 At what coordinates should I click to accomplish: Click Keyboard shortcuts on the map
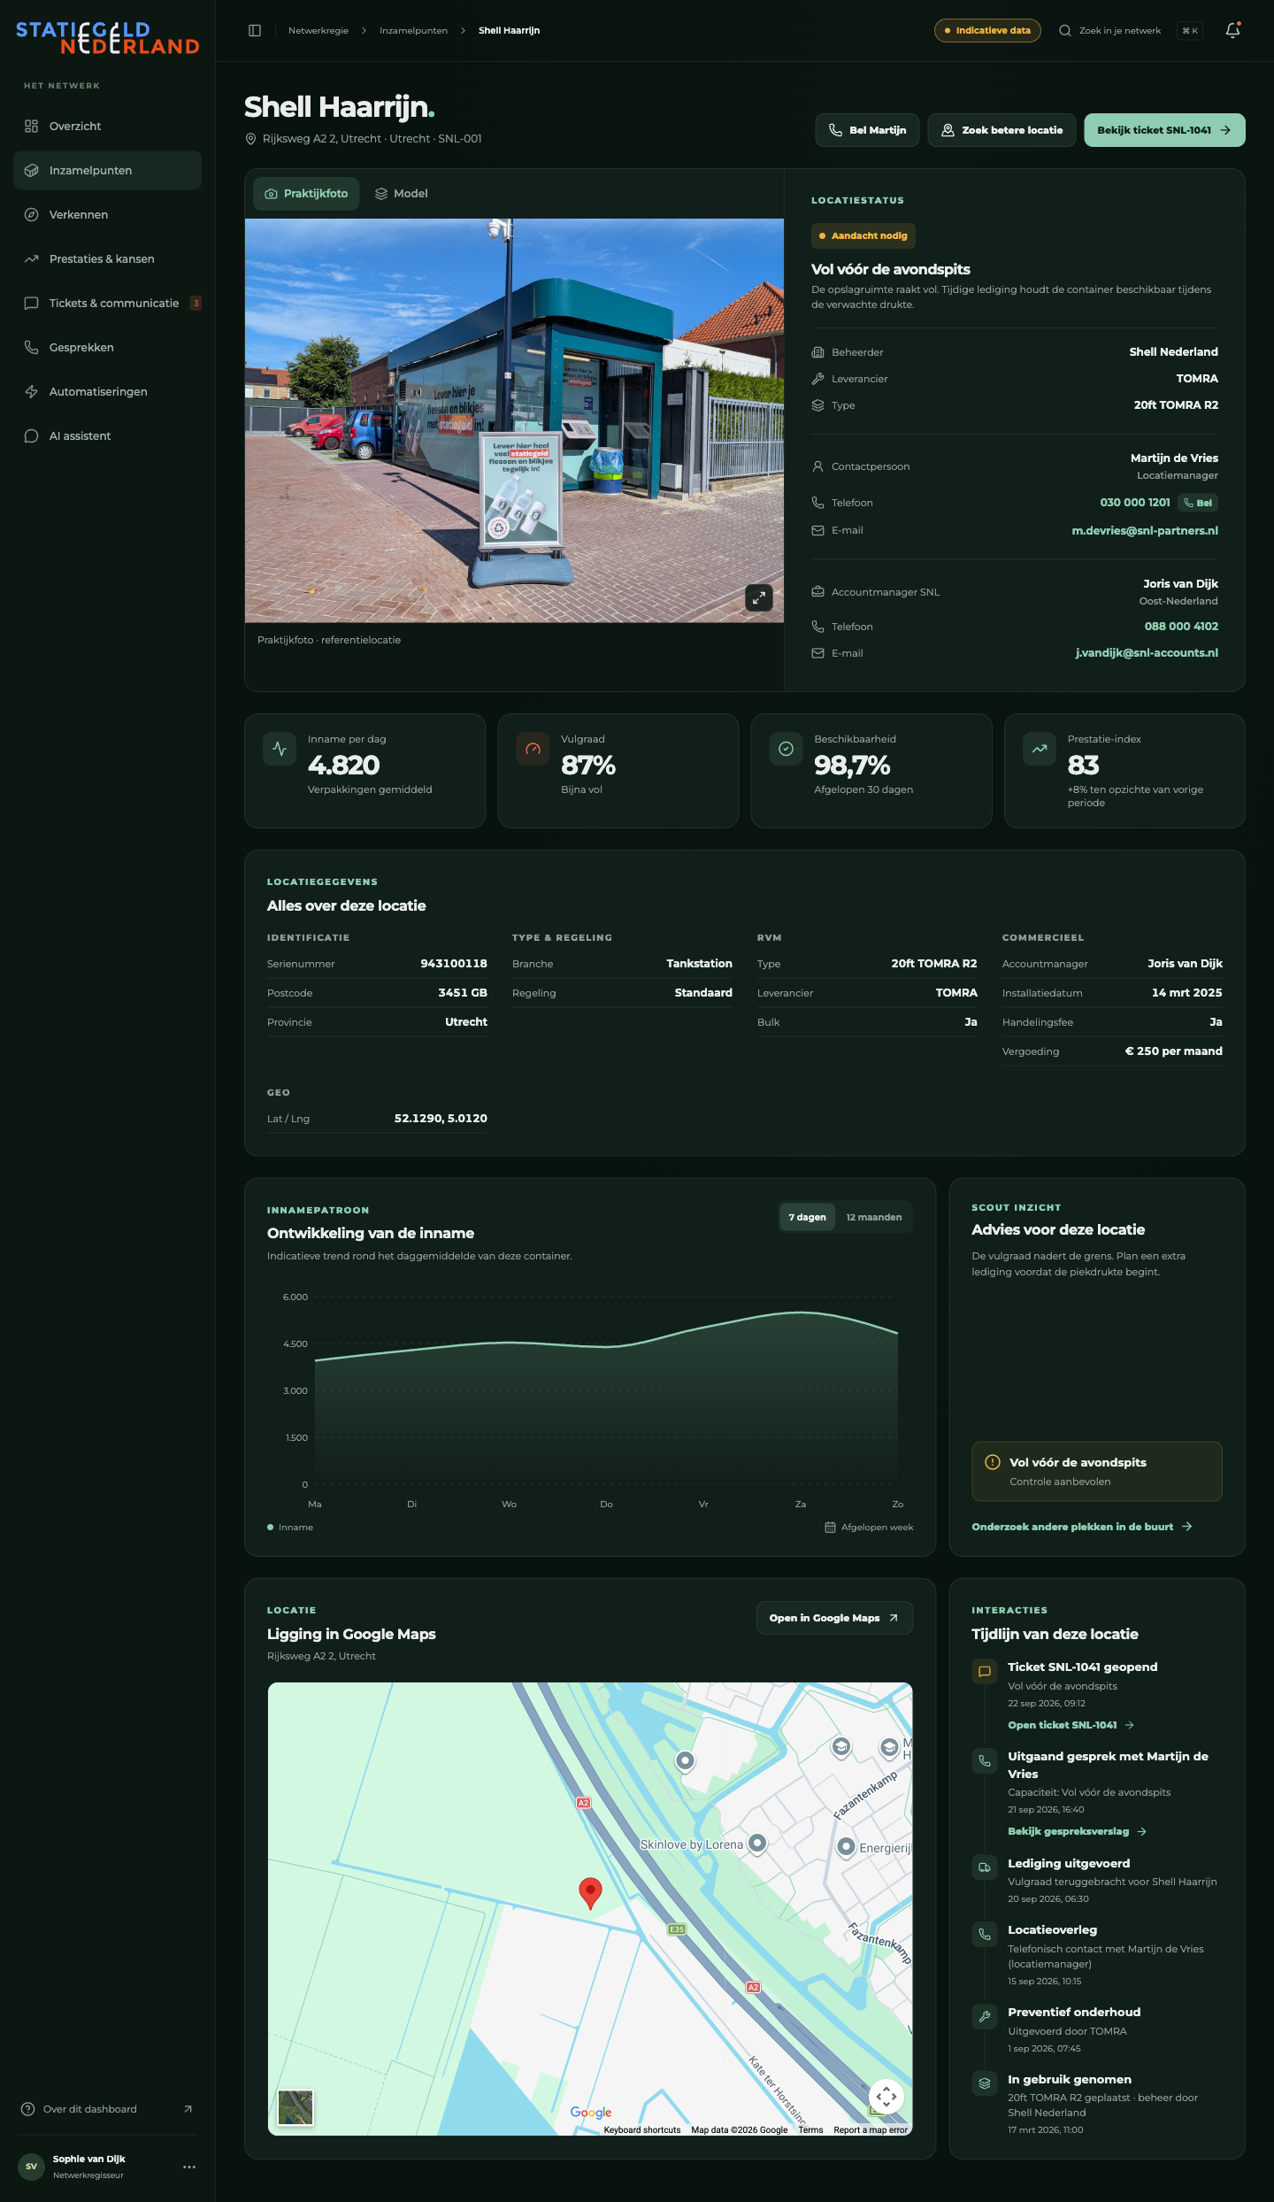point(642,2130)
